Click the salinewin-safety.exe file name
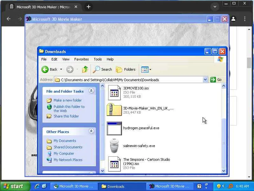The image size is (254, 191). point(139,146)
